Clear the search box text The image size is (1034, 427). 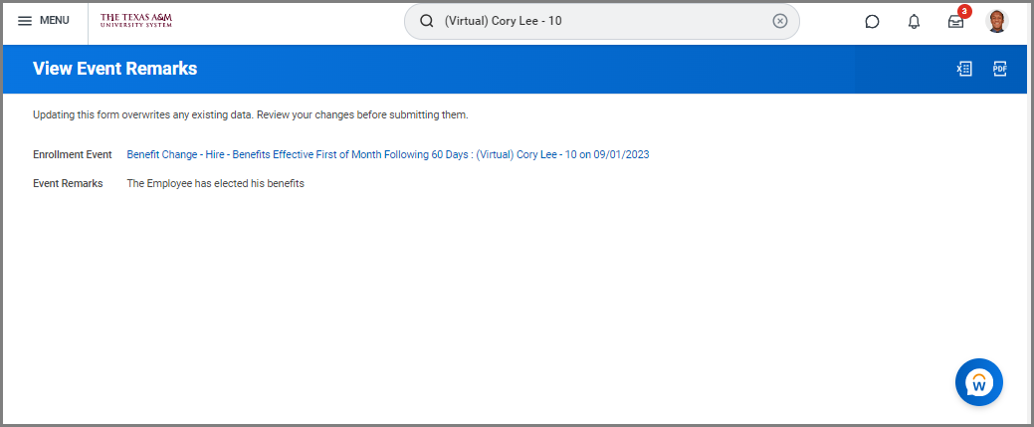(780, 21)
